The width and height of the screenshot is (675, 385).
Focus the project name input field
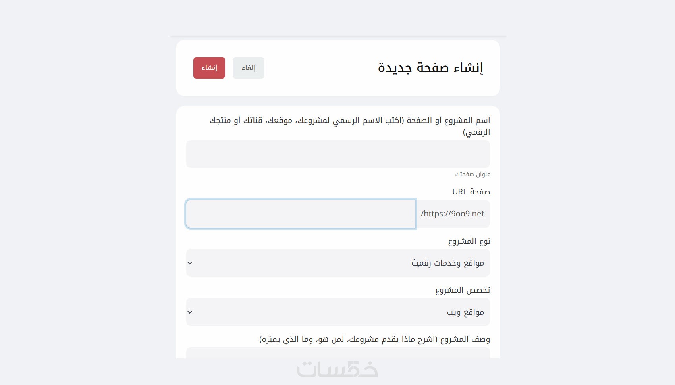pos(338,154)
